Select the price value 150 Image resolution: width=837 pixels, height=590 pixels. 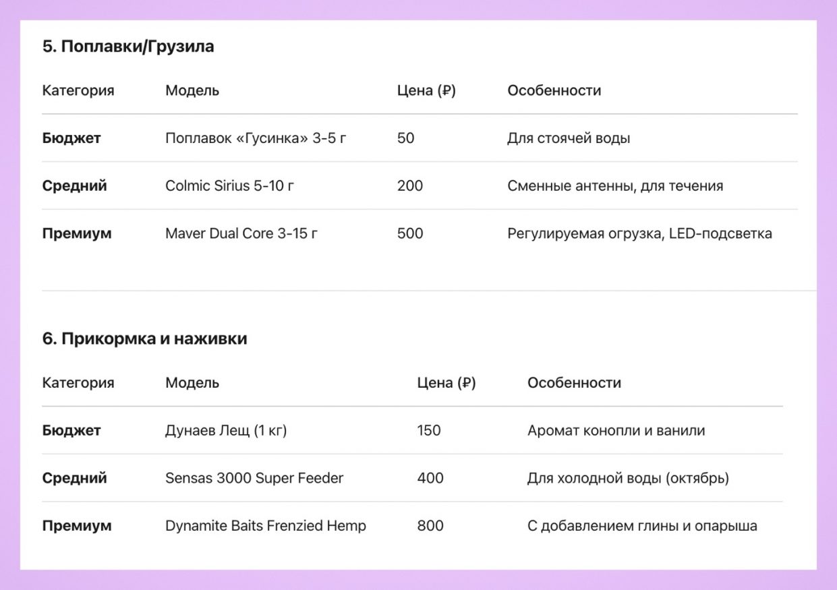point(429,430)
